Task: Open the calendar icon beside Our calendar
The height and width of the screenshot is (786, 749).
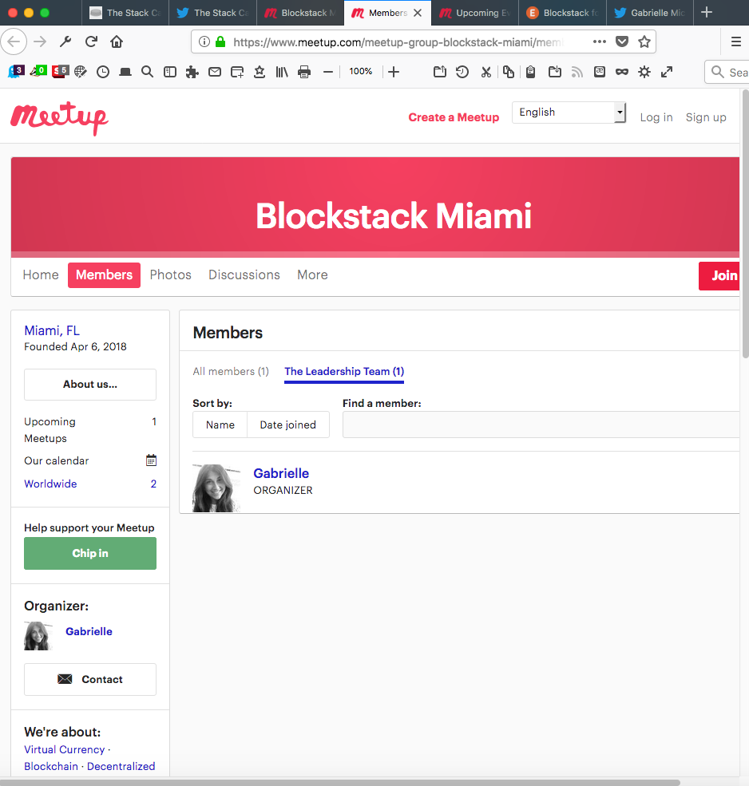Action: pos(151,460)
